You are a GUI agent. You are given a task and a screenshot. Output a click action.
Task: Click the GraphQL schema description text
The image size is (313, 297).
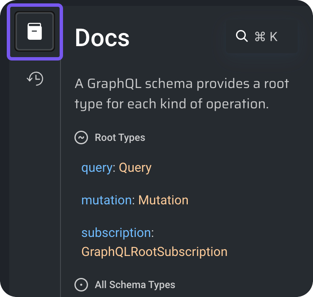point(182,84)
